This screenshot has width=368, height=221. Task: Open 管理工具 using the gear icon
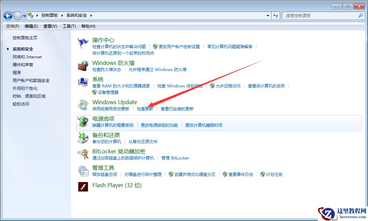[83, 171]
